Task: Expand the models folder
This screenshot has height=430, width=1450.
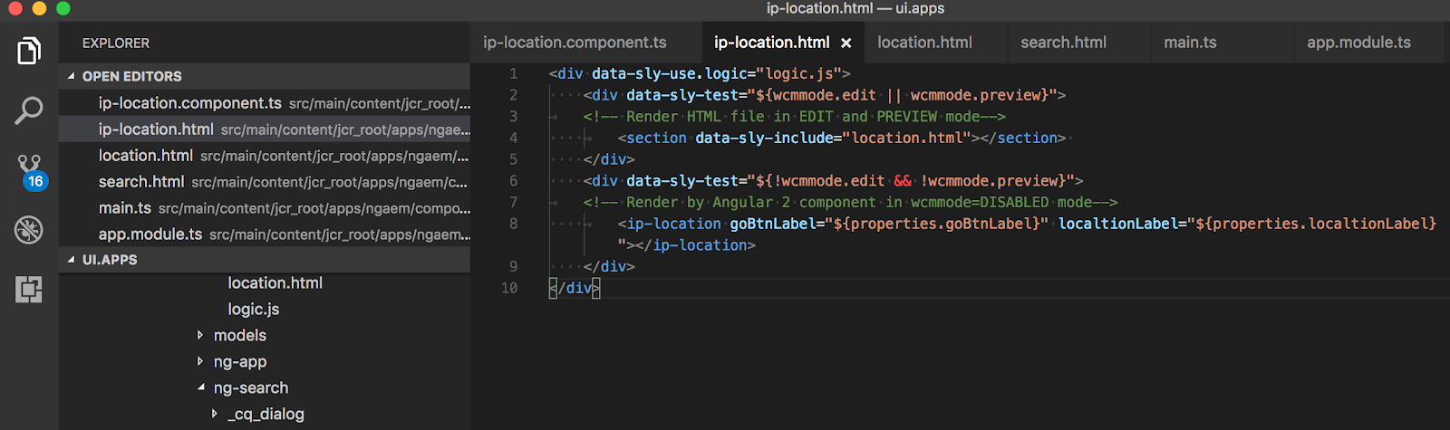Action: 200,336
